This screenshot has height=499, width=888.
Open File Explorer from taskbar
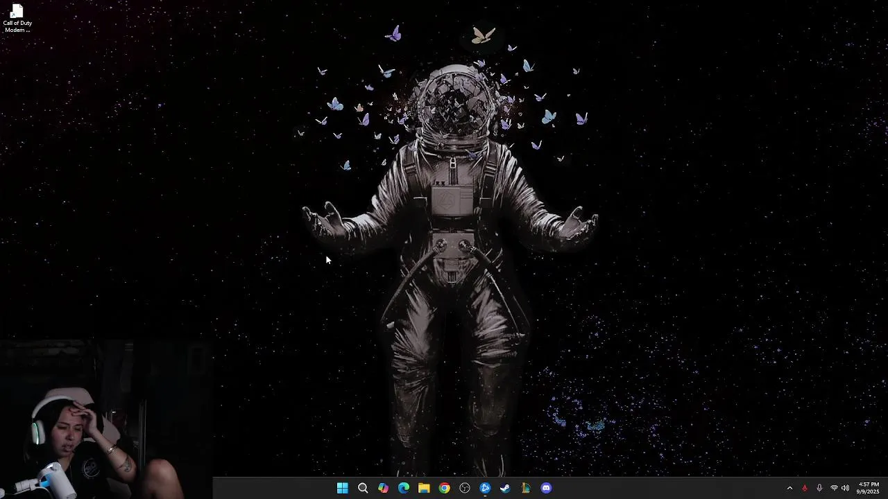point(424,488)
